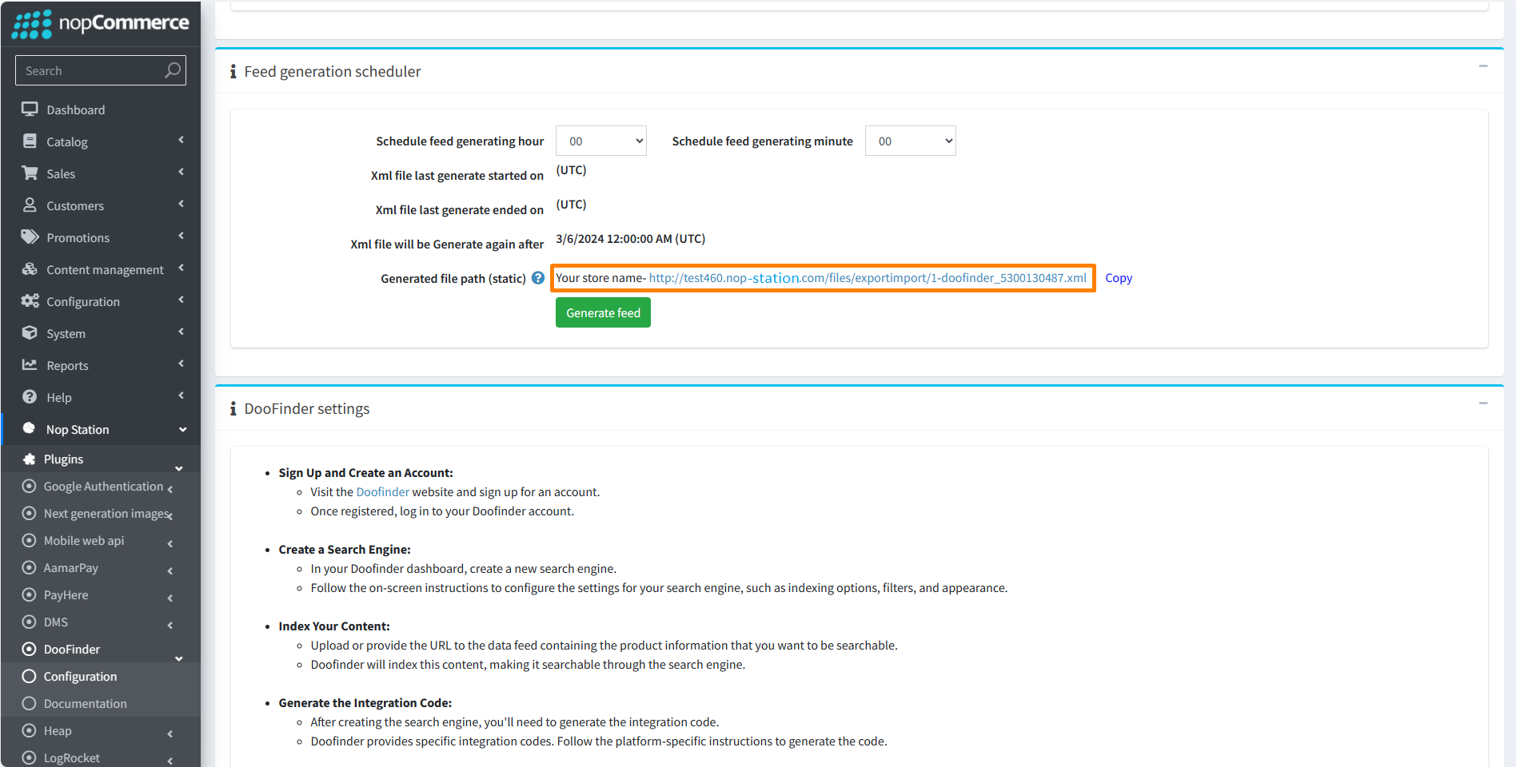The width and height of the screenshot is (1516, 767).
Task: Click the help tooltip beside Generated file path
Action: click(x=538, y=278)
